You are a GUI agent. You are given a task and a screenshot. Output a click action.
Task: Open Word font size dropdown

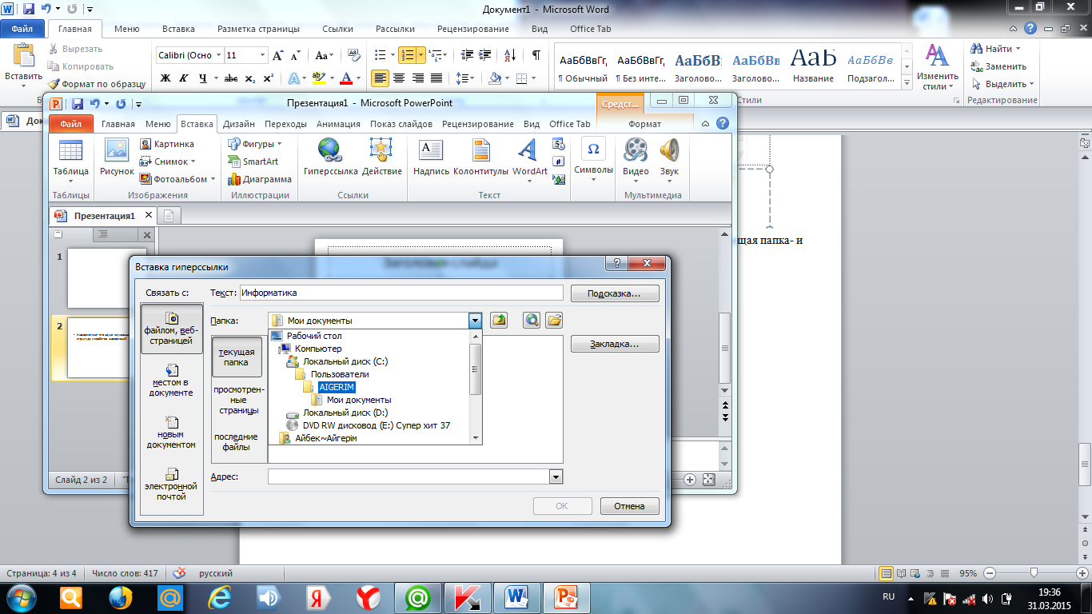click(262, 56)
